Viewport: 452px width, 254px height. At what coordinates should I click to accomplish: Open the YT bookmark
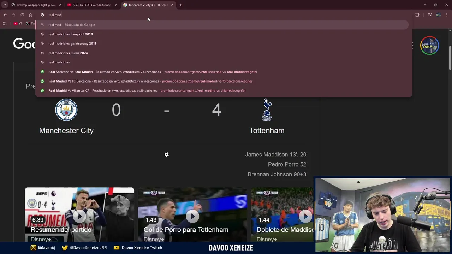tap(18, 24)
